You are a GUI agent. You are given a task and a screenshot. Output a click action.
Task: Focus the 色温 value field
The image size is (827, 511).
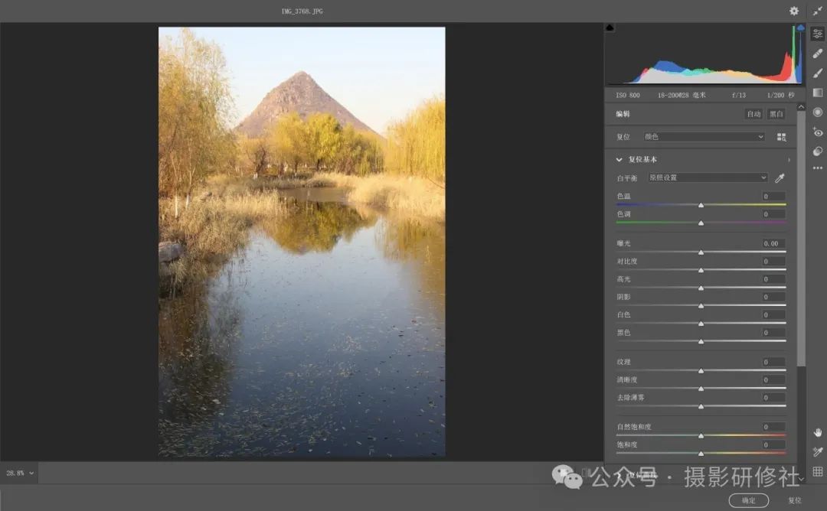[x=773, y=197]
